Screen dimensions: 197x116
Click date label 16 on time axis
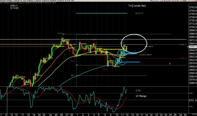pyautogui.click(x=137, y=115)
